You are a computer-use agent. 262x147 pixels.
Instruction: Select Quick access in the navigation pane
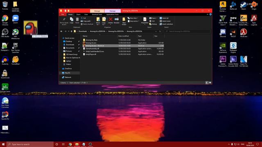(69, 38)
